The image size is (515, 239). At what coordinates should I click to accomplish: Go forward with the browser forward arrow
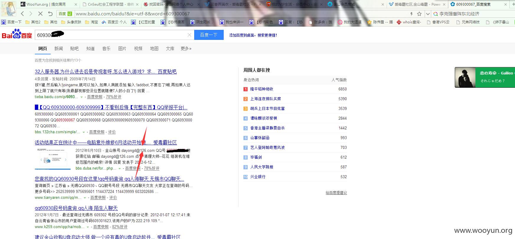(31, 14)
